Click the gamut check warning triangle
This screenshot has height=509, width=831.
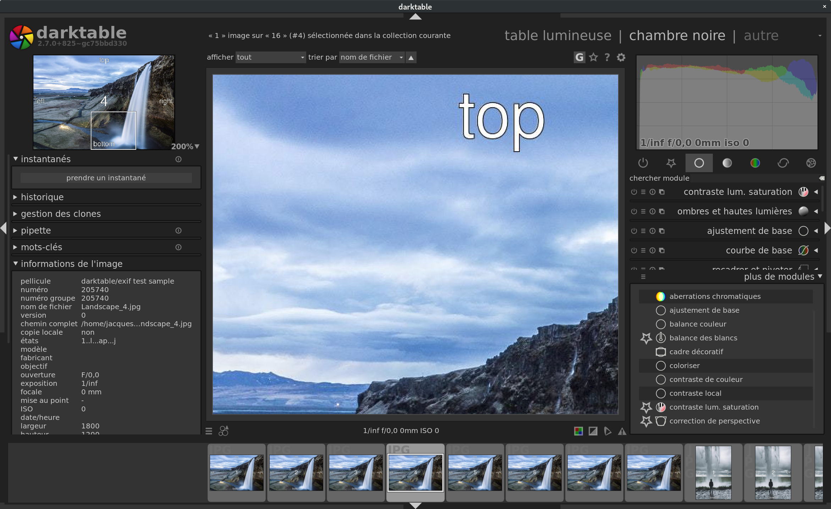pos(622,431)
